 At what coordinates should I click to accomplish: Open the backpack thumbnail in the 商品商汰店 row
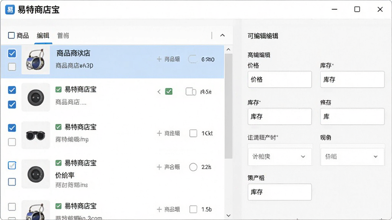click(x=36, y=60)
